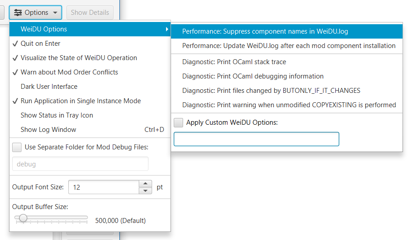Select Diagnostic: Print OCaml stack trace
The height and width of the screenshot is (240, 412).
click(234, 62)
